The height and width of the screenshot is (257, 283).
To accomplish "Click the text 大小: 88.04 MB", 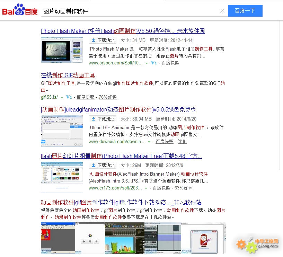I will [x=136, y=119].
